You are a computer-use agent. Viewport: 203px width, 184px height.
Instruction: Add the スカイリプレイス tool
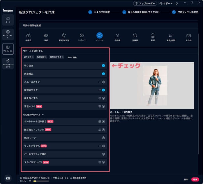click(104, 162)
